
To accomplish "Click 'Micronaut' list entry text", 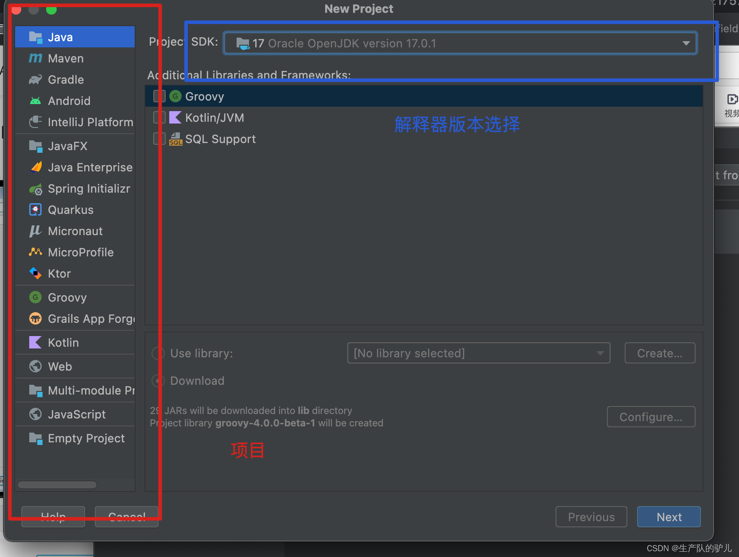I will [75, 231].
